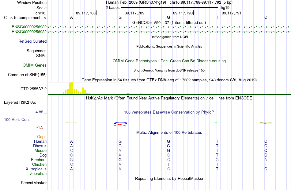Select the Elephant species label
Image resolution: width=291 pixels, height=190 pixels.
click(x=39, y=160)
